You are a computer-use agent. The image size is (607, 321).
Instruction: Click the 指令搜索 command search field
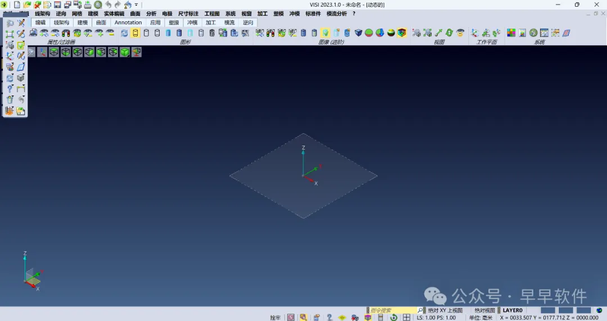coord(392,310)
